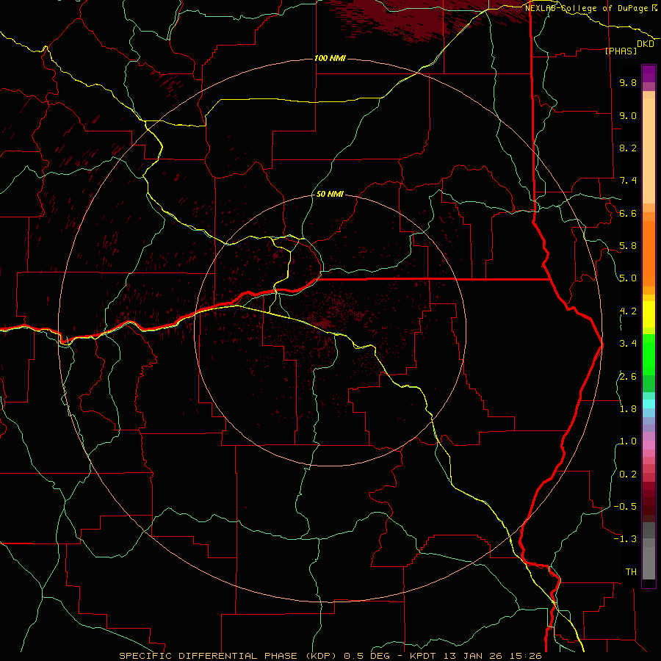
Task: Click the 9.0 legend value
Action: 628,115
